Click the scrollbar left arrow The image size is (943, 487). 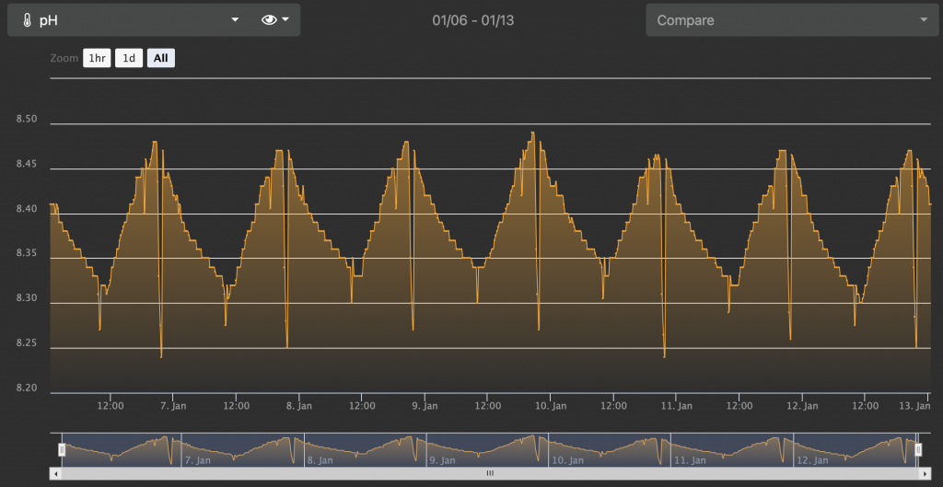(56, 473)
